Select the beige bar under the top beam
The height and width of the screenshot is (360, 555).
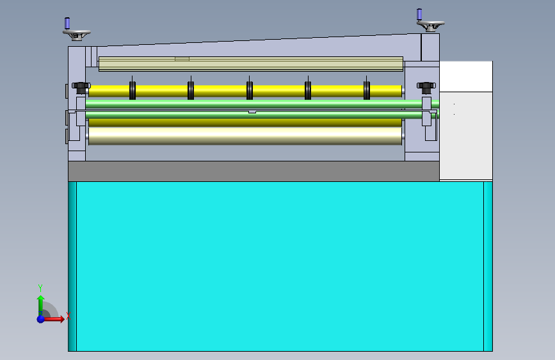[250, 64]
